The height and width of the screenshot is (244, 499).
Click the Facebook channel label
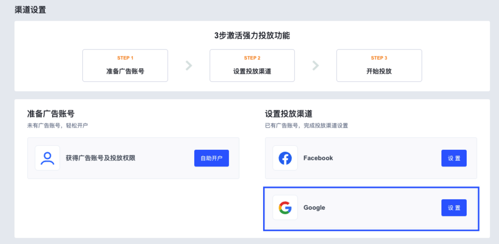318,158
